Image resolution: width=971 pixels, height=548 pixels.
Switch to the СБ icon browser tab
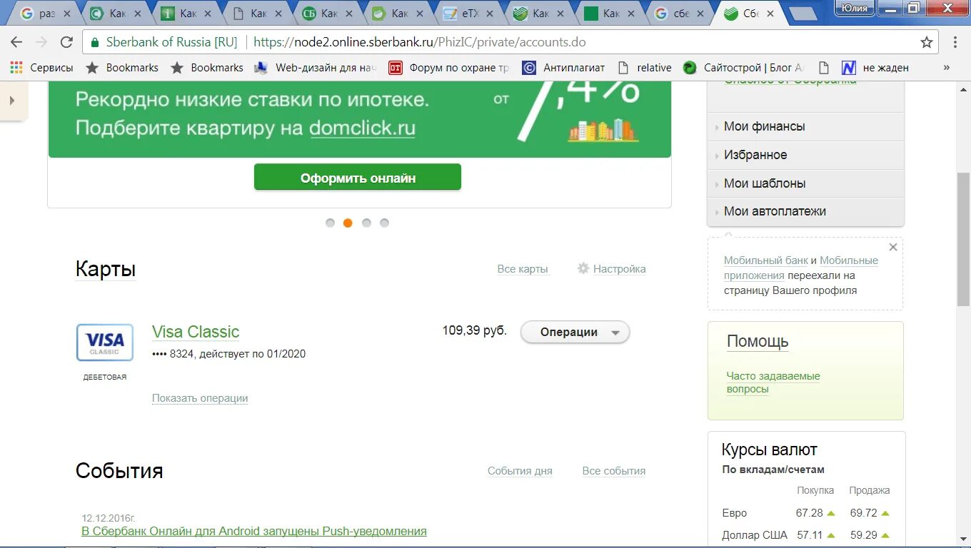click(x=328, y=14)
